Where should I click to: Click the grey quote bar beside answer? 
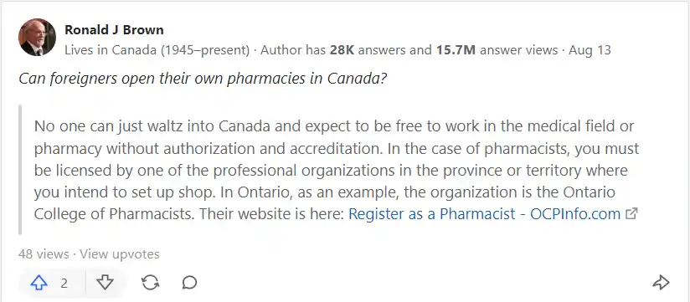[x=20, y=170]
